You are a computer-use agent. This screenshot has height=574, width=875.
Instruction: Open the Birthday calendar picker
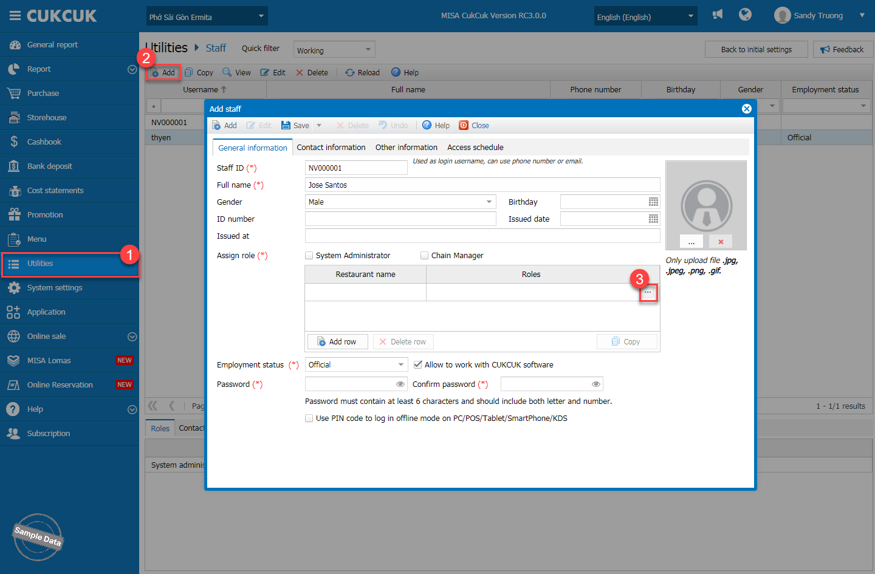[x=653, y=202]
